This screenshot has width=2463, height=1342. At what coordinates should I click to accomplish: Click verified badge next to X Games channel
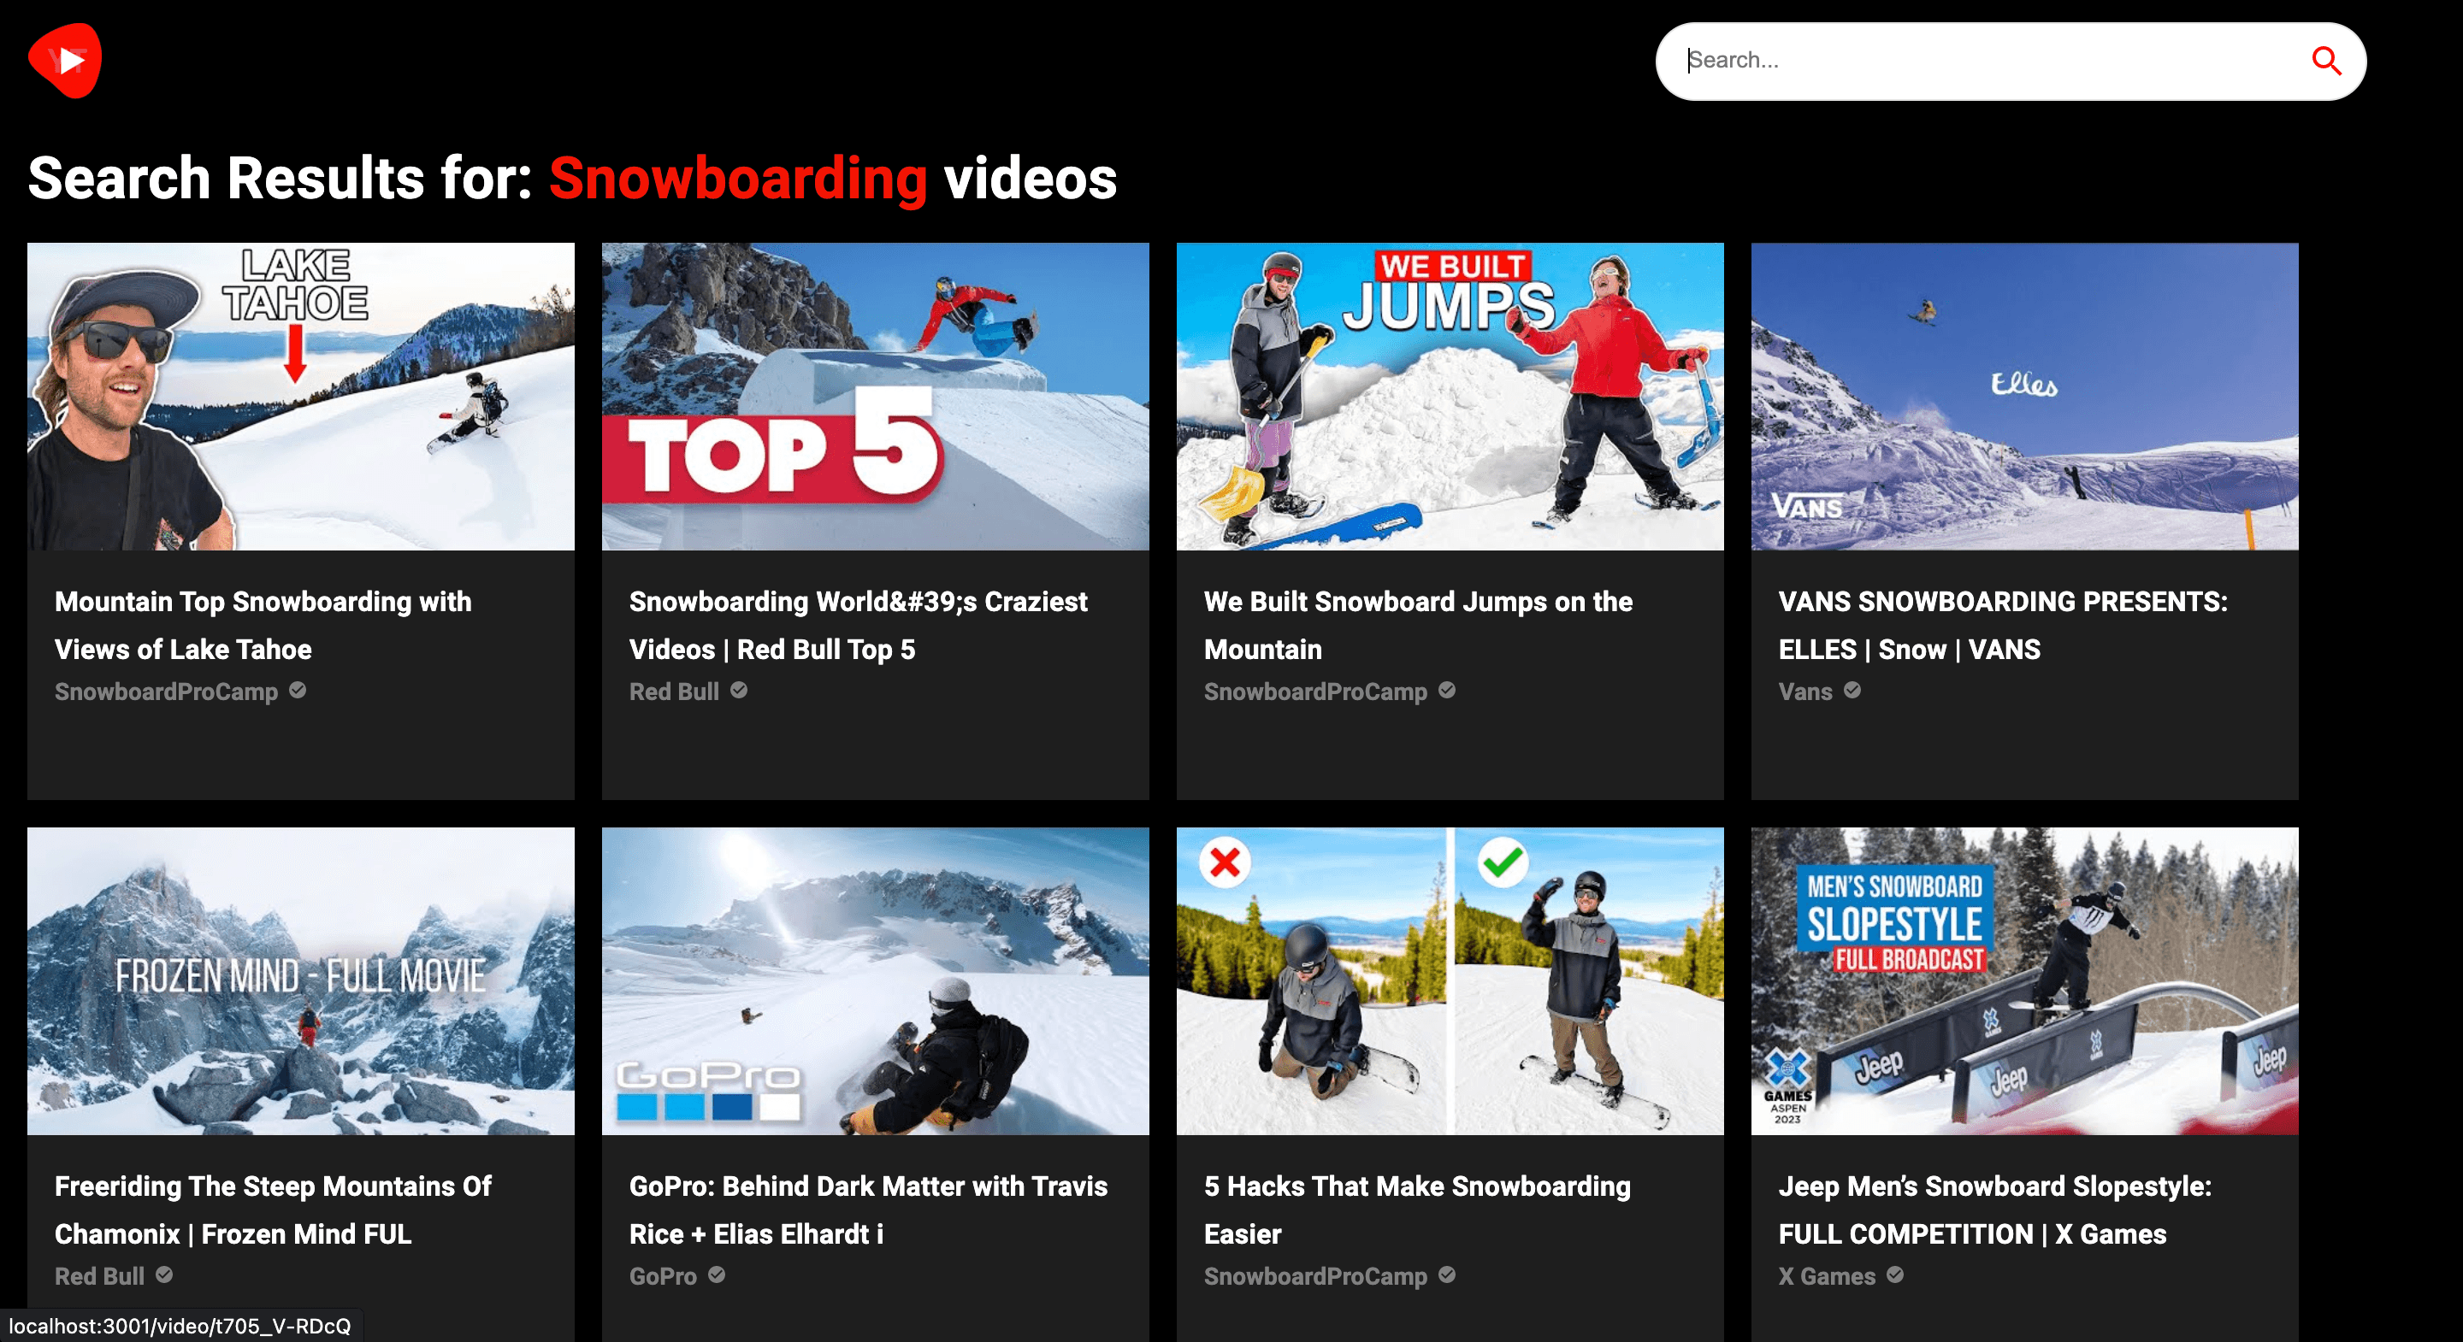point(1895,1275)
